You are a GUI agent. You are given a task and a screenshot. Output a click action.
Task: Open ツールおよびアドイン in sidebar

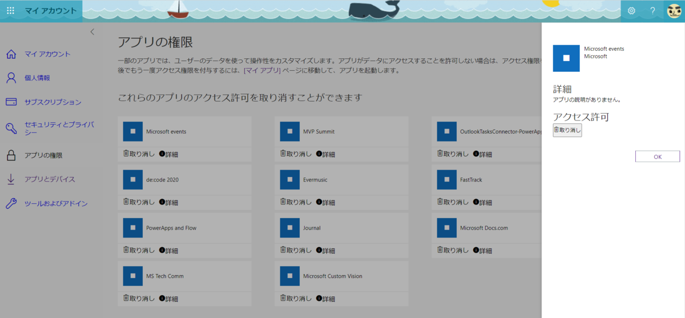tap(56, 204)
